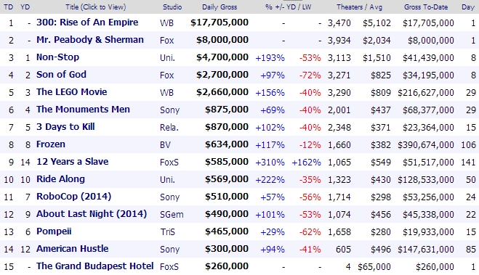View The Grand Budapest Hotel page
The height and width of the screenshot is (275, 479).
[94, 266]
